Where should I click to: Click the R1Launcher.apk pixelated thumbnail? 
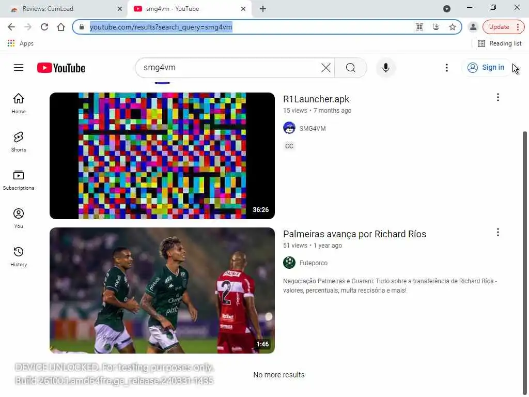(162, 156)
